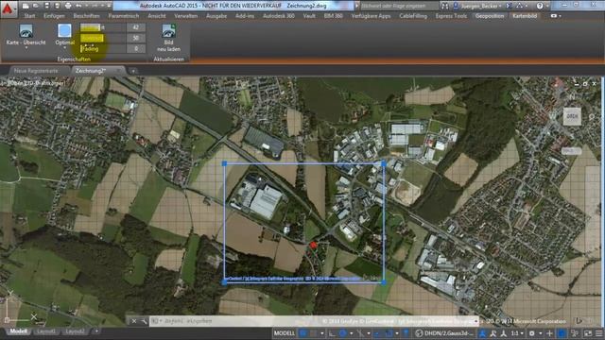Click the Optimal resolution icon
This screenshot has height=340, width=605.
click(x=64, y=31)
